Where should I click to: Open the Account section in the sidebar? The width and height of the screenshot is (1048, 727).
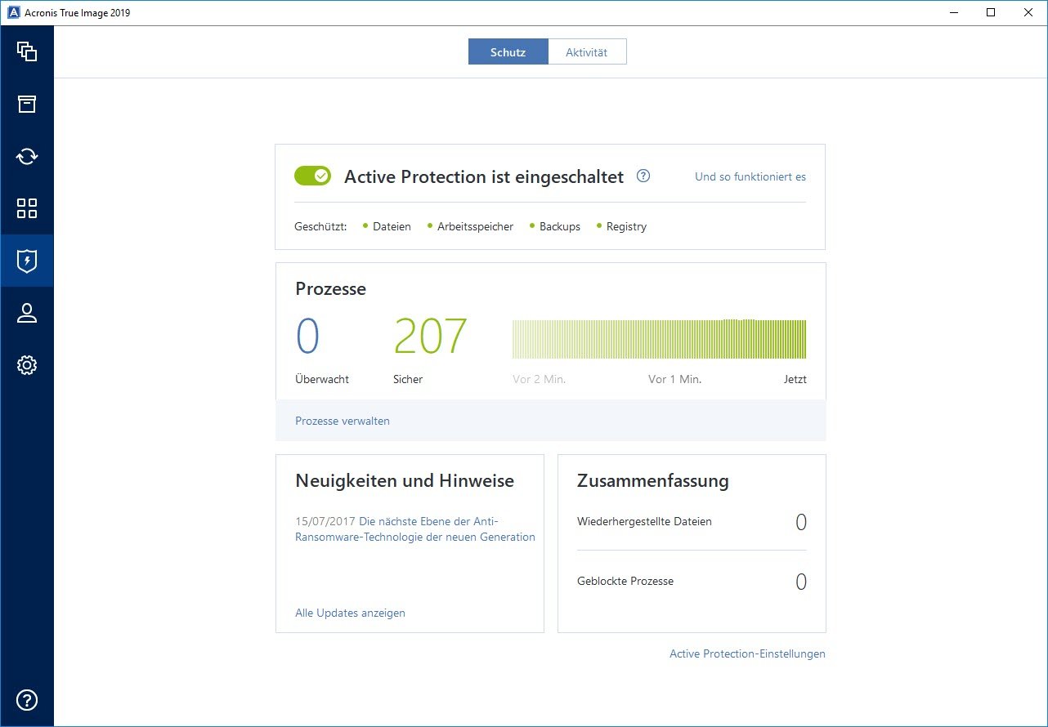(27, 313)
